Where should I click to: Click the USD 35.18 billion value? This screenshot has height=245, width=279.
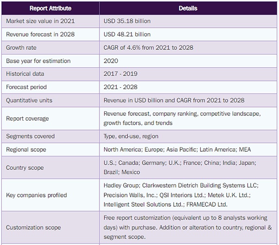click(x=127, y=21)
